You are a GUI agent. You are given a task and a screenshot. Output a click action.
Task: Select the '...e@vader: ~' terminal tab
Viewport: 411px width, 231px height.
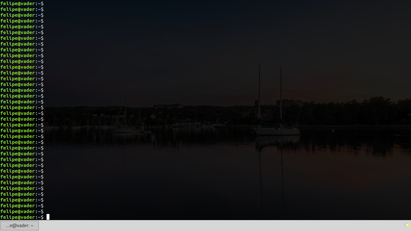click(20, 226)
